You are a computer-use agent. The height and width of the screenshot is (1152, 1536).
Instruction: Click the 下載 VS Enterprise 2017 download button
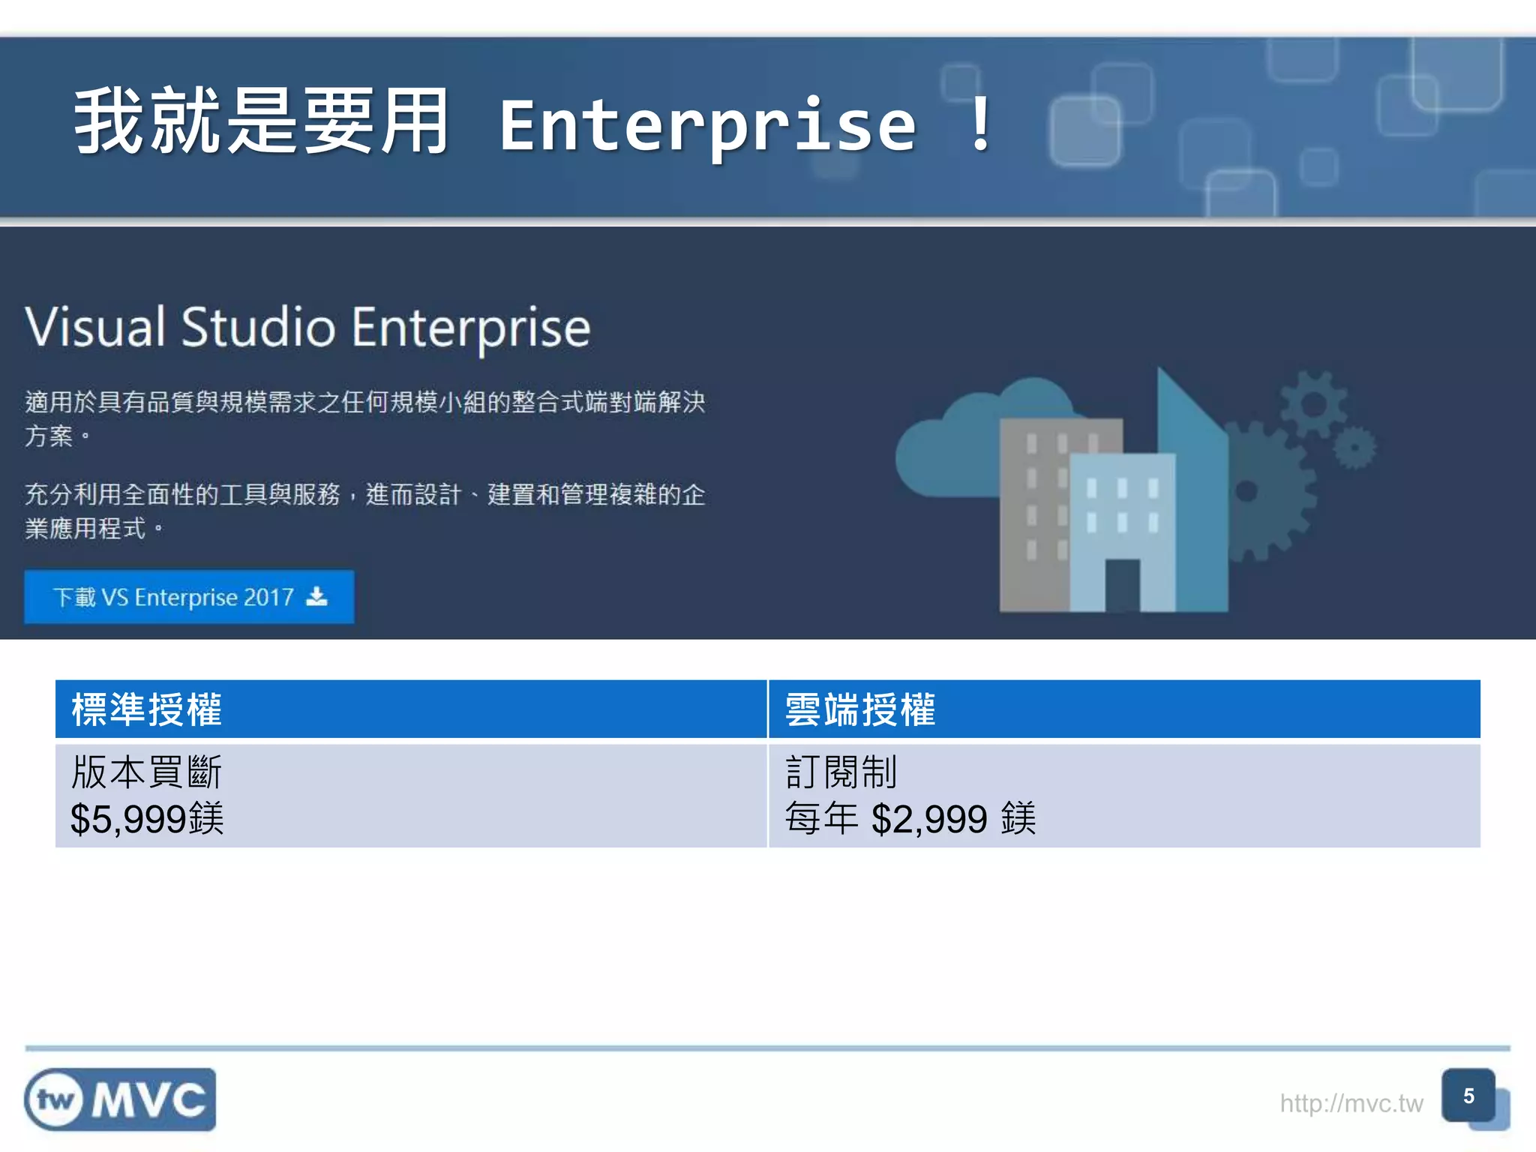click(x=189, y=597)
